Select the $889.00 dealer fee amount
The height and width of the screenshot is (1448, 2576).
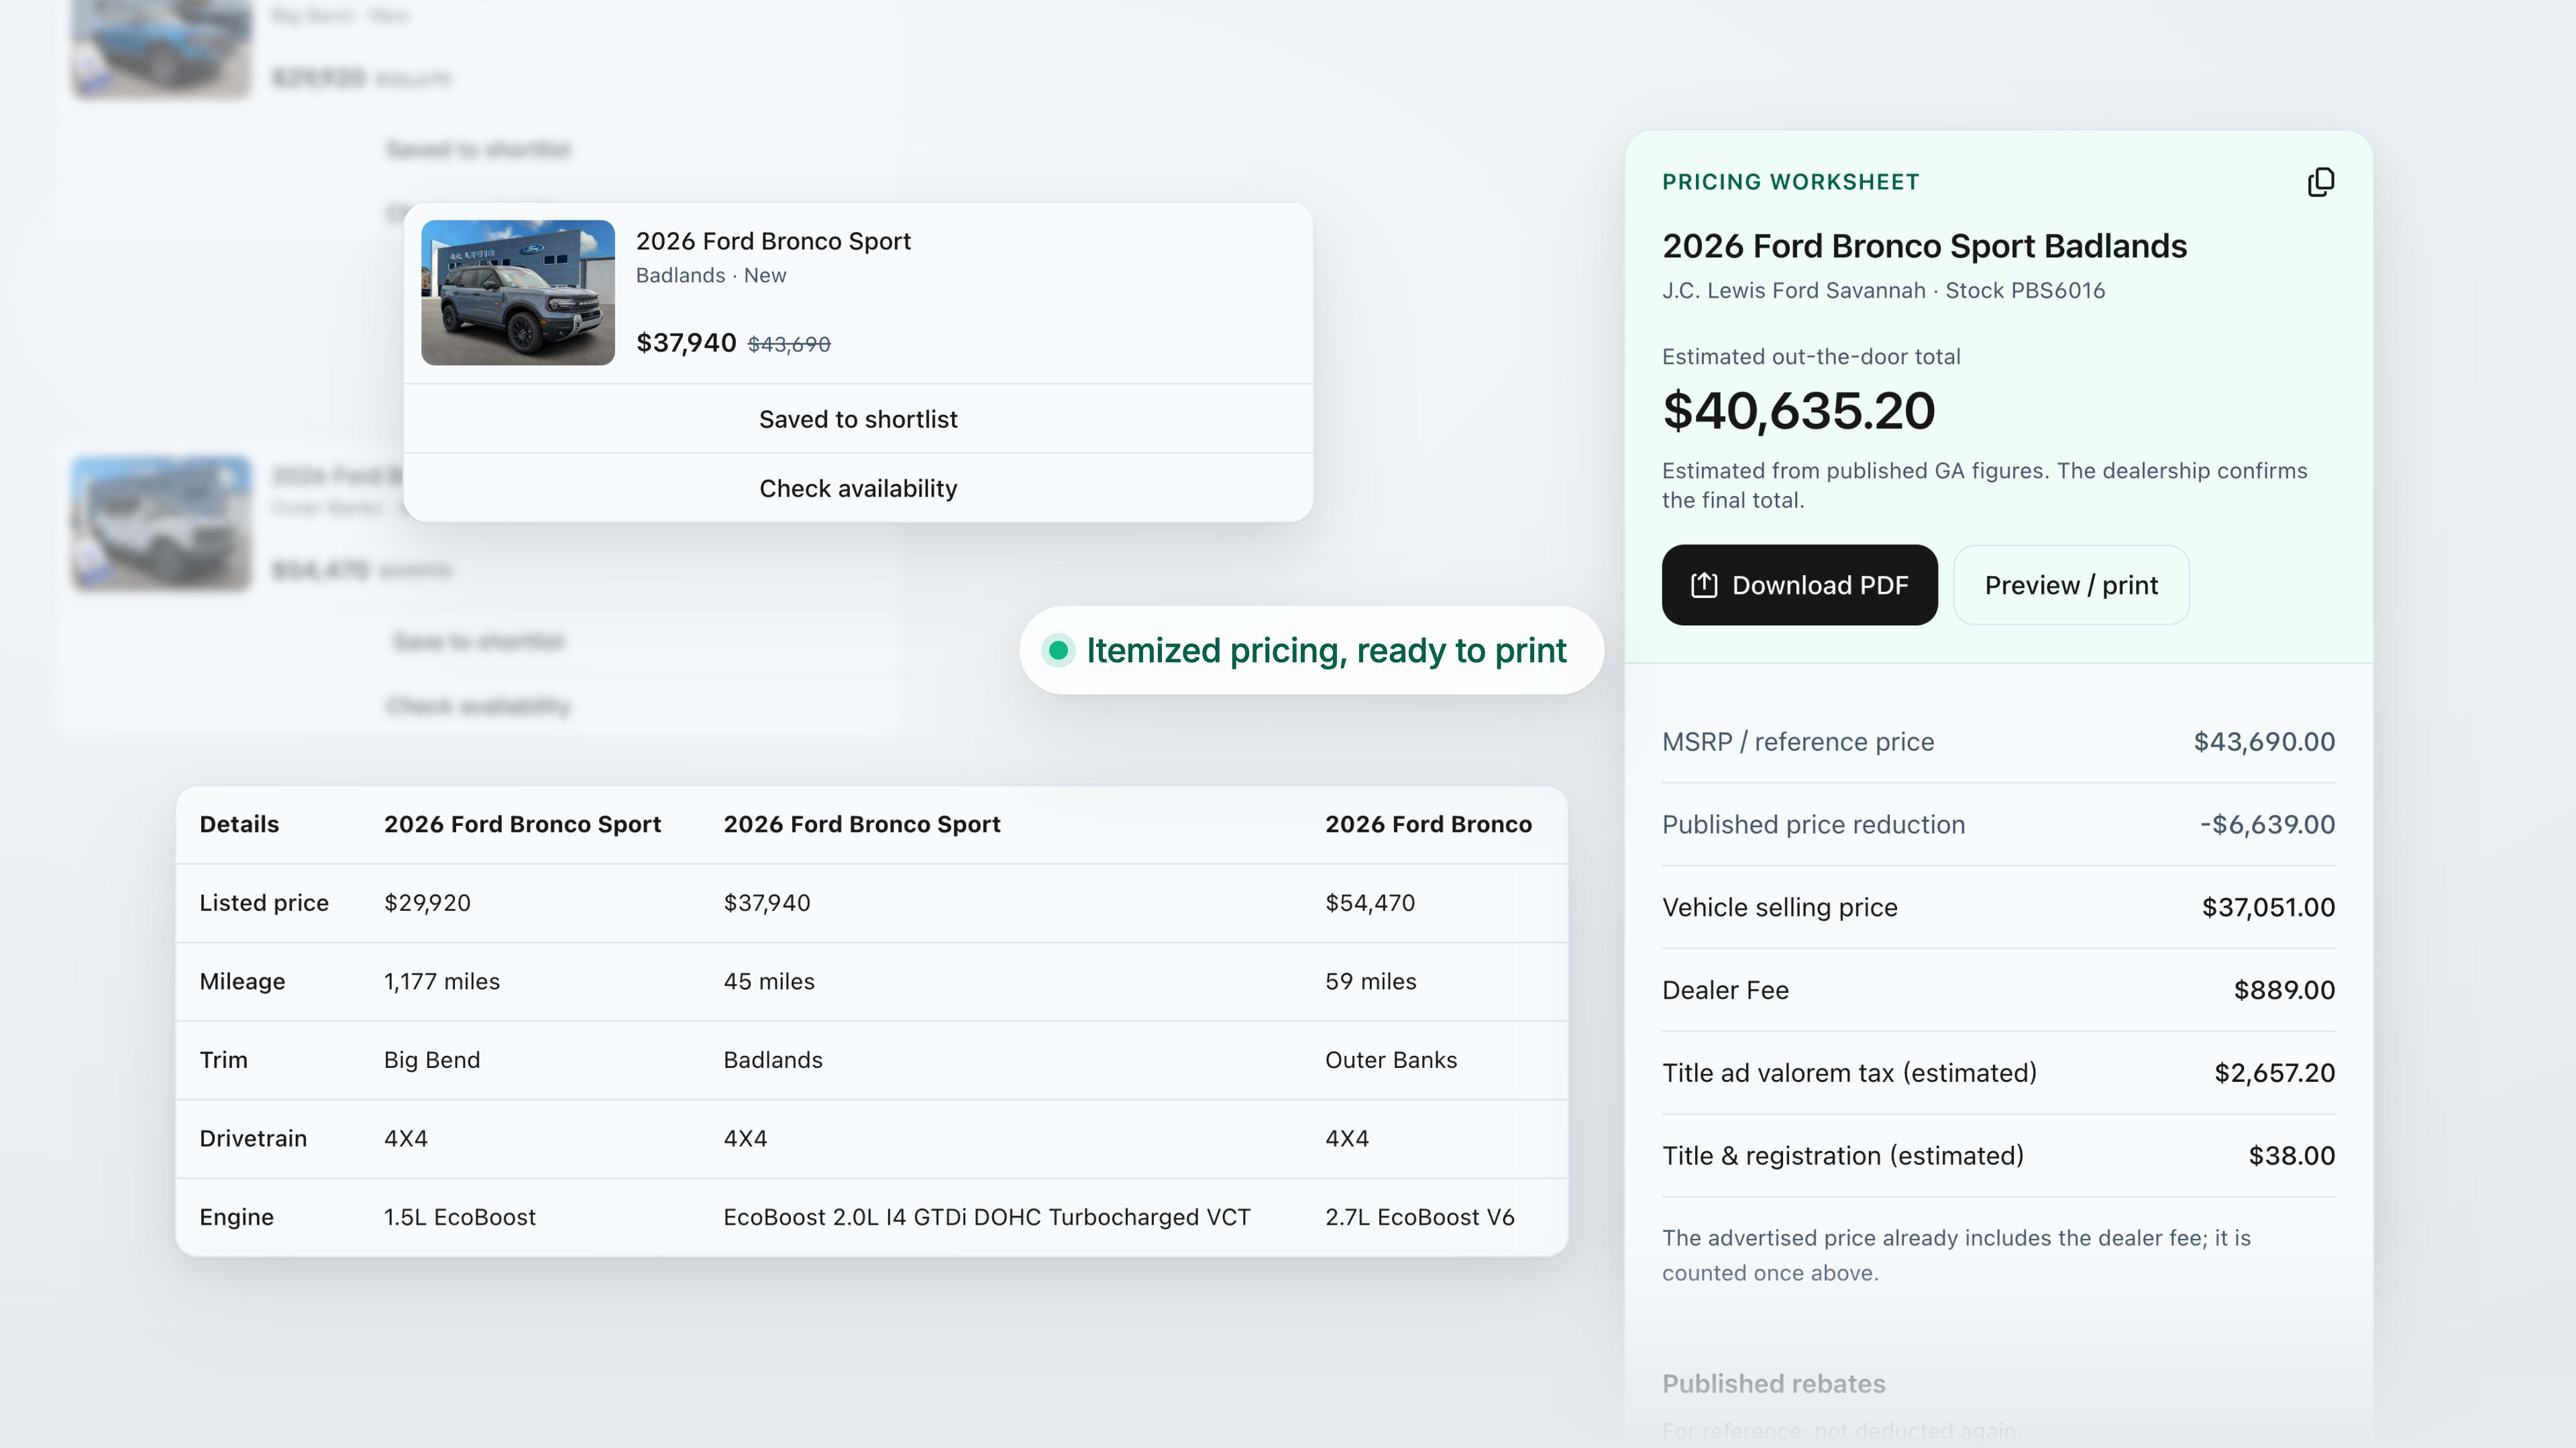[x=2284, y=990]
